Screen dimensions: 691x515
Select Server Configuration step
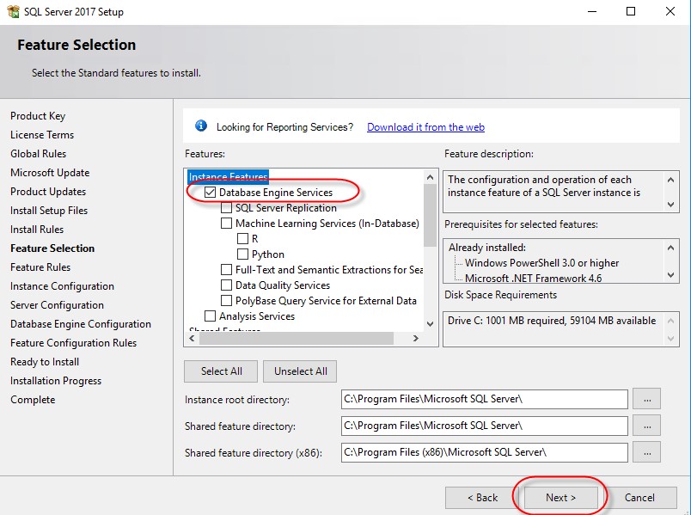tap(58, 305)
